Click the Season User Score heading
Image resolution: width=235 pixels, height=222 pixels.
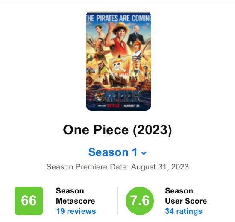pyautogui.click(x=186, y=196)
